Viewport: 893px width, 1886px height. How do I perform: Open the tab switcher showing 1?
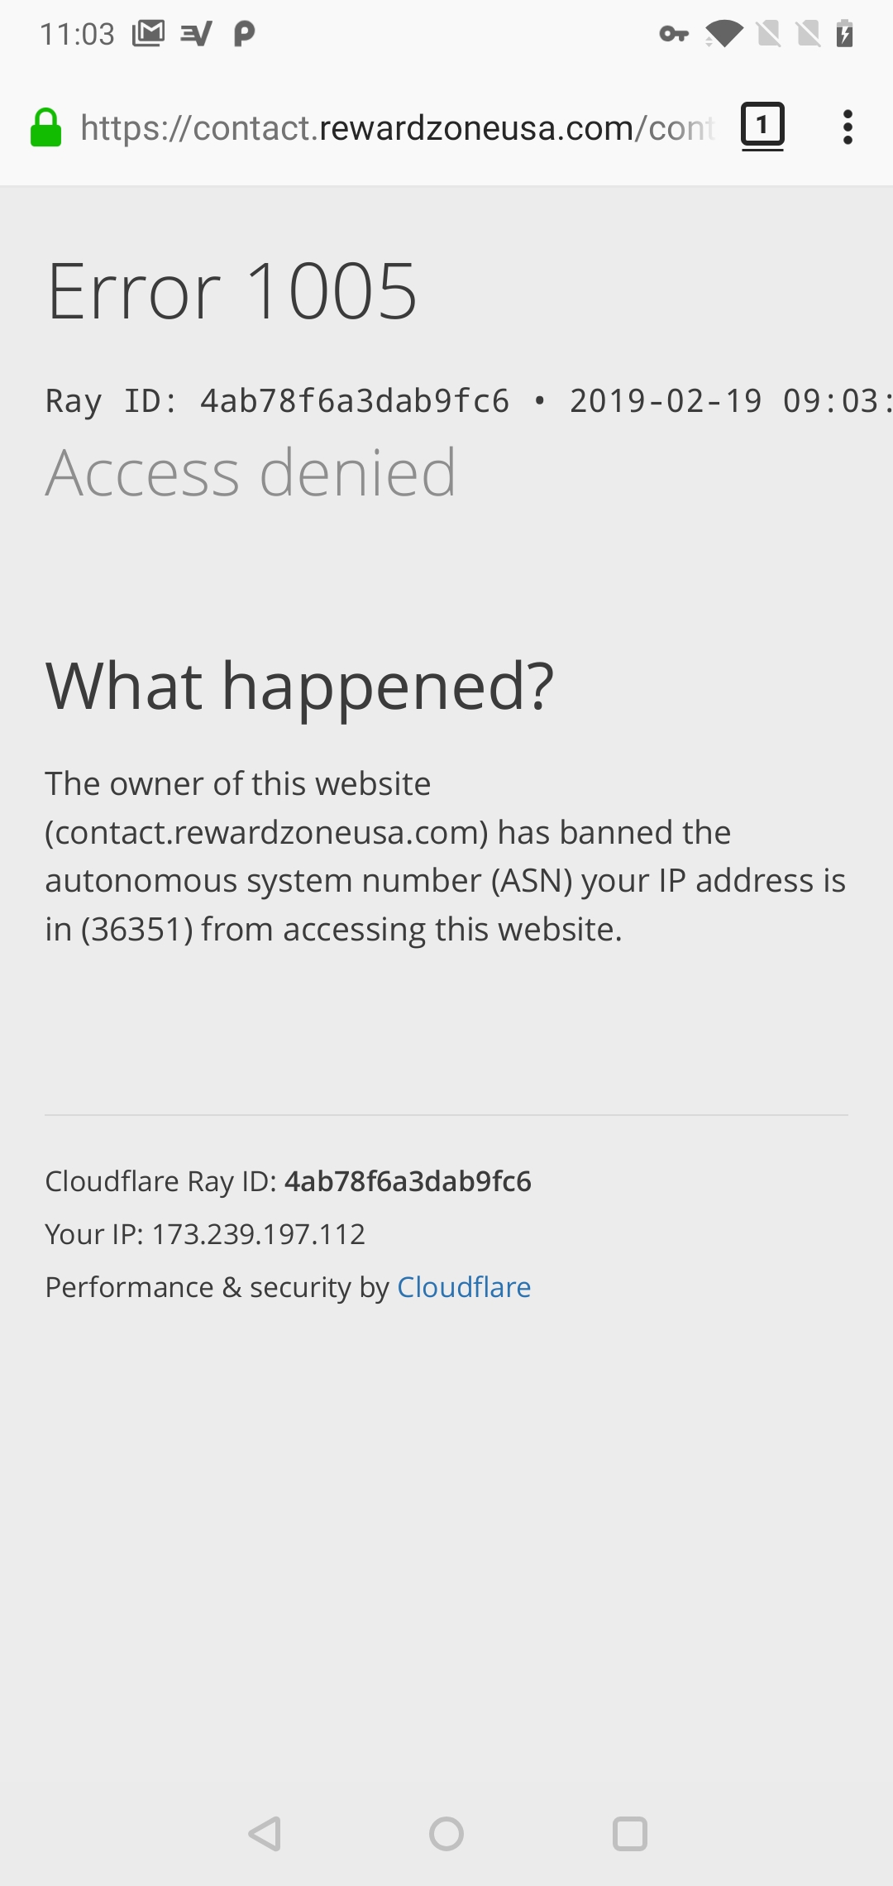point(761,126)
